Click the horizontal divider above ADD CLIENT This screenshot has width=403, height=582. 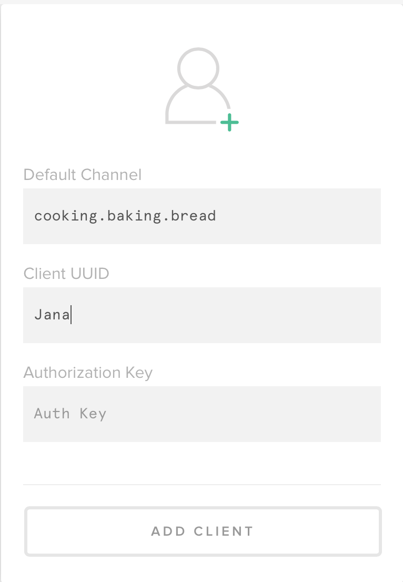point(202,484)
